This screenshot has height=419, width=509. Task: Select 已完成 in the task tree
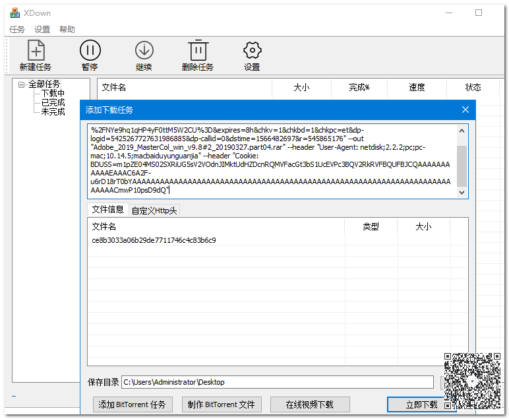pos(53,103)
